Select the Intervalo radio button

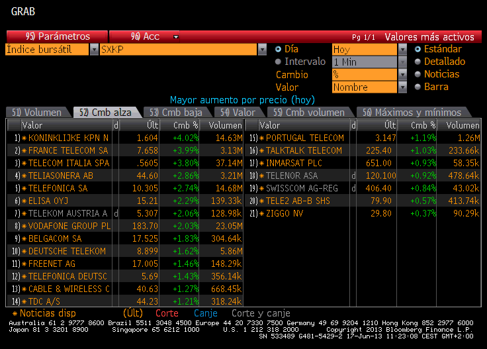278,62
